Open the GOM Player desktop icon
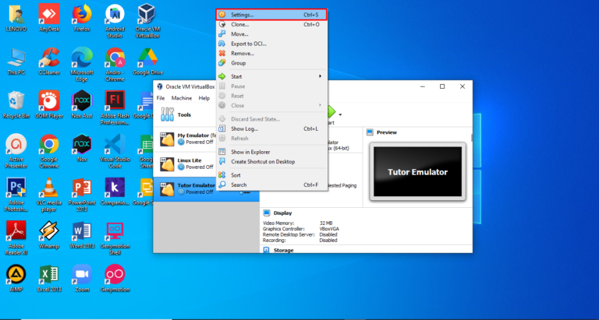 (49, 105)
